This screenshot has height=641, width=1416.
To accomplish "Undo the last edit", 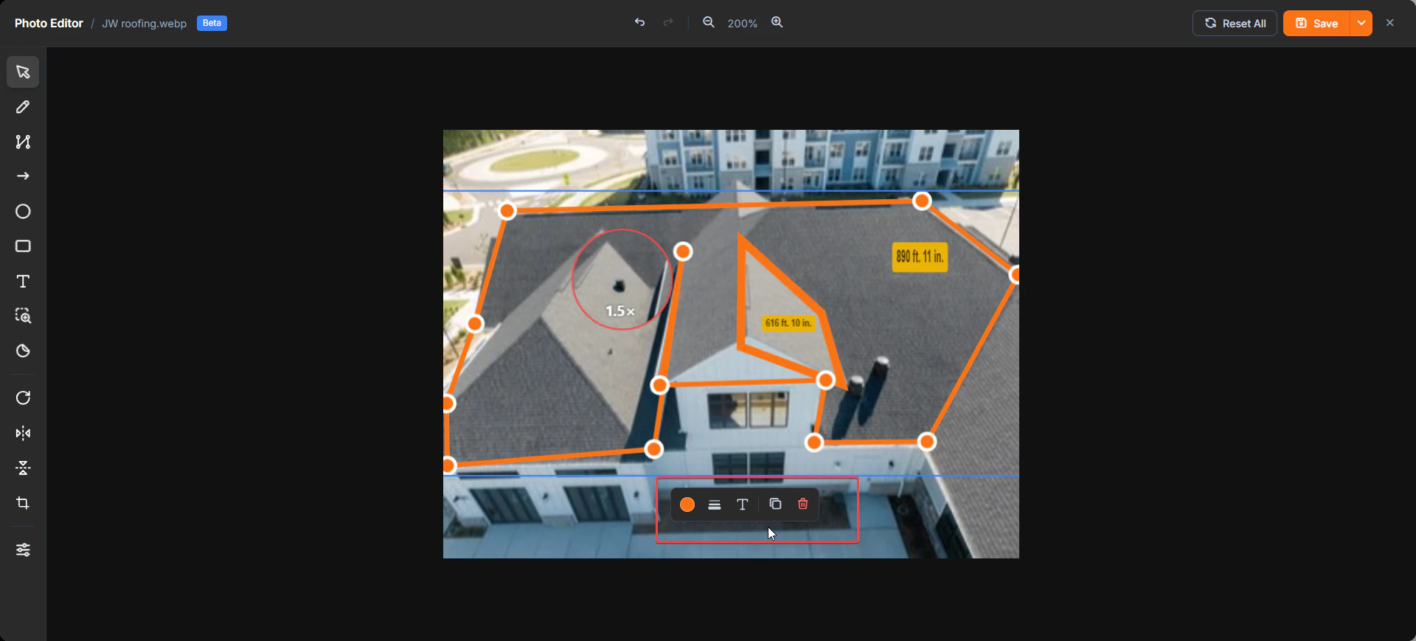I will (639, 23).
